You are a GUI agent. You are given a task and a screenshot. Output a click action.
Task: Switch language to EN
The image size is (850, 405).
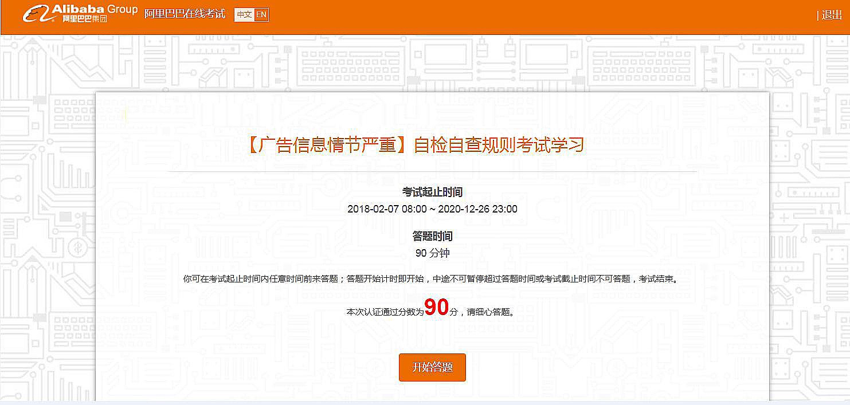point(261,14)
